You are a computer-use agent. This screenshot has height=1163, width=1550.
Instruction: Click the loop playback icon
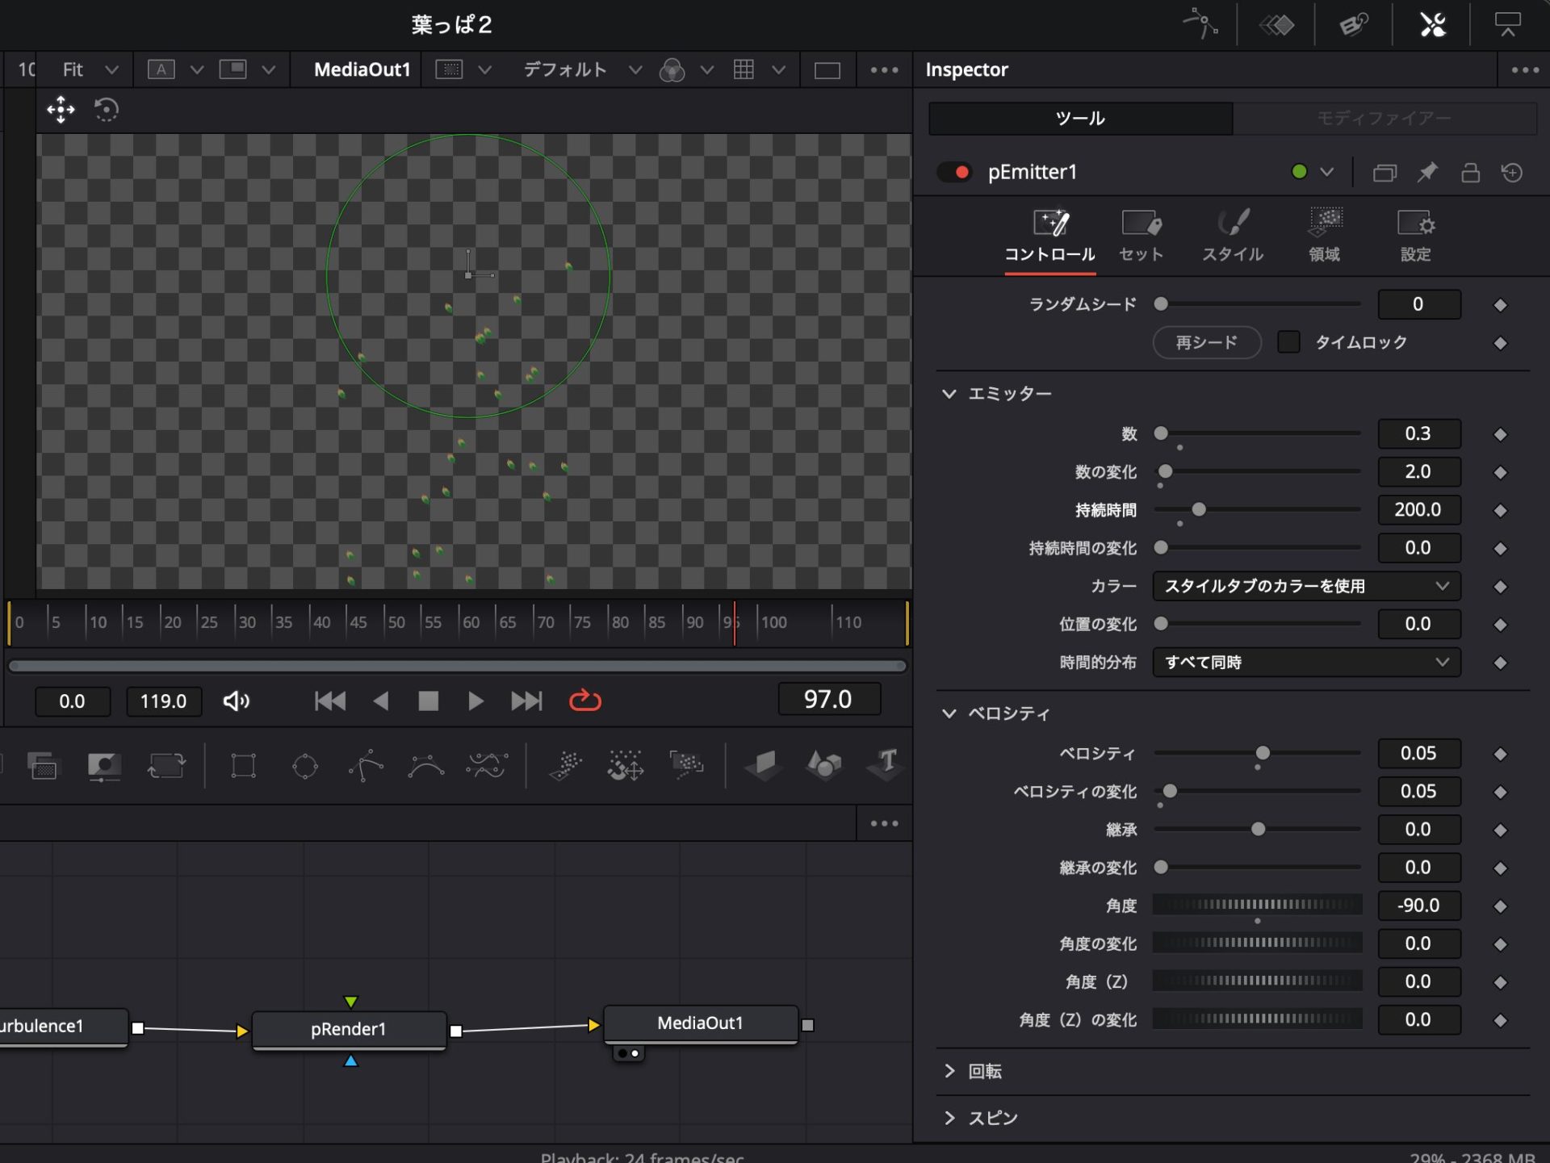coord(584,701)
